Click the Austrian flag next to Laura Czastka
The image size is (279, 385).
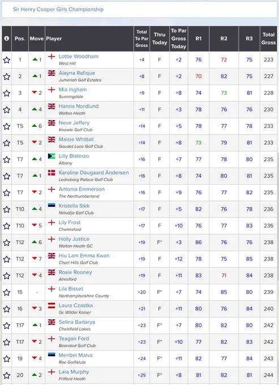[x=51, y=305]
